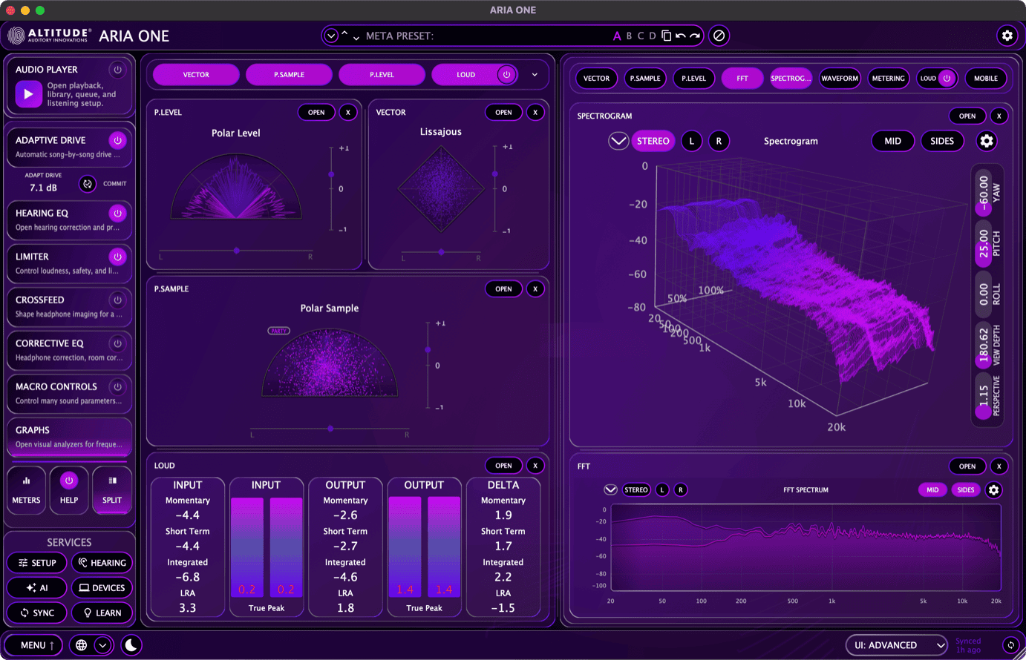This screenshot has width=1026, height=660.
Task: Open the LOUD panel in full view
Action: [x=503, y=466]
